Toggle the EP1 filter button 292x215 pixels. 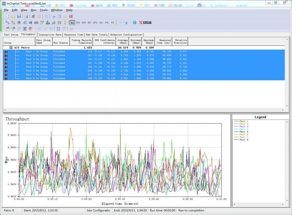point(89,22)
